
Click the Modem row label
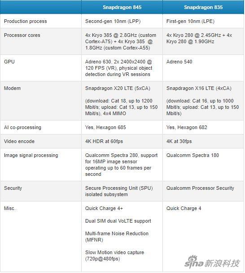tap(12, 88)
